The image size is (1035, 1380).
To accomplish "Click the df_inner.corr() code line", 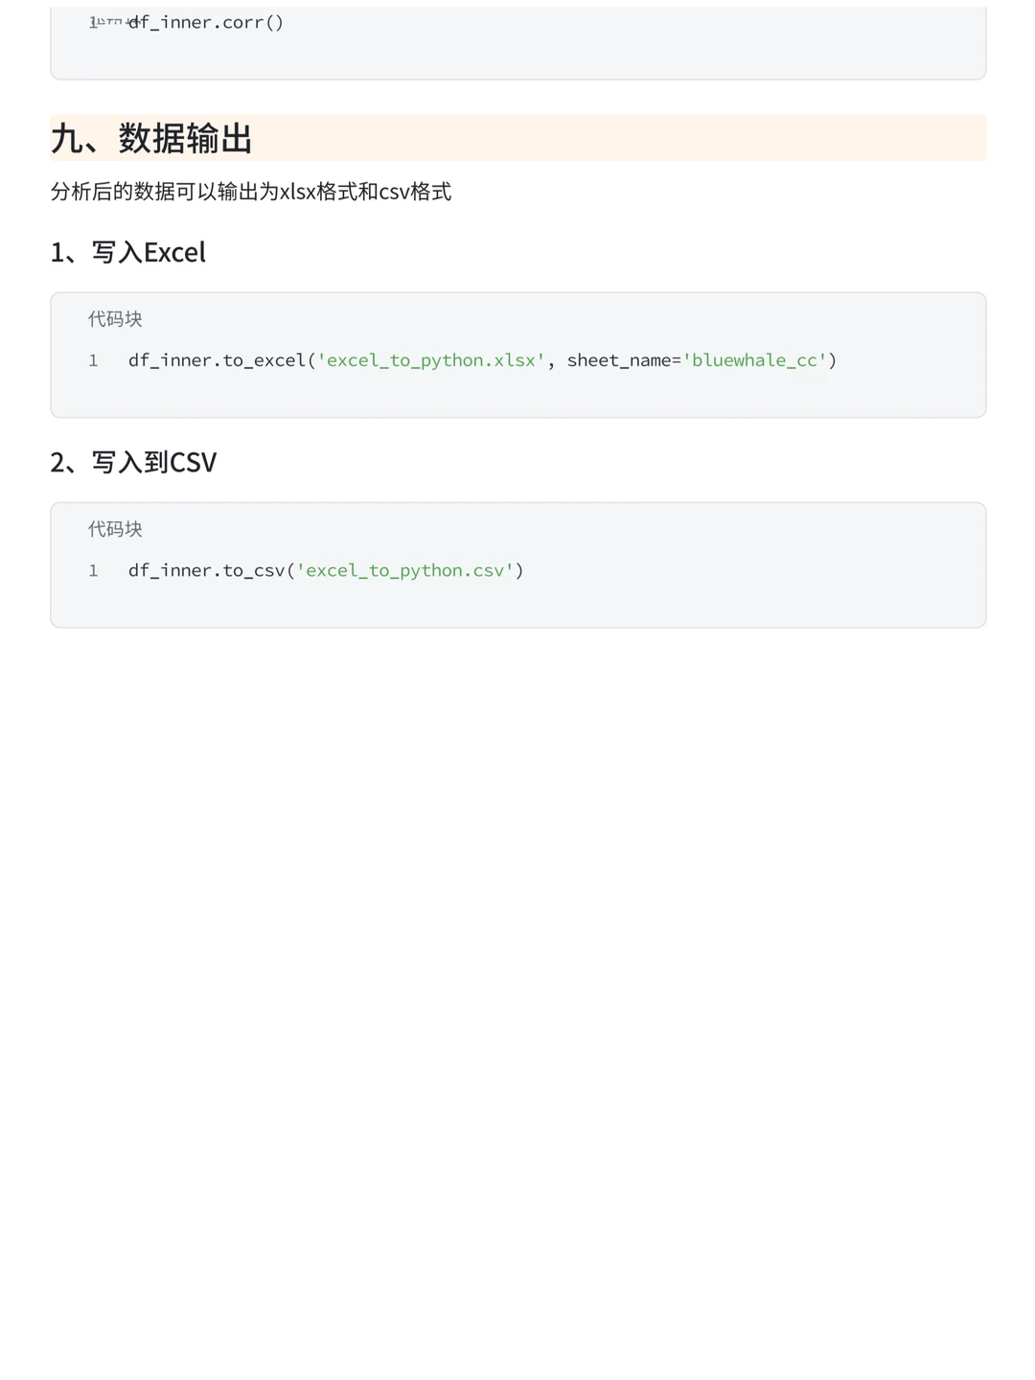I will click(x=206, y=22).
